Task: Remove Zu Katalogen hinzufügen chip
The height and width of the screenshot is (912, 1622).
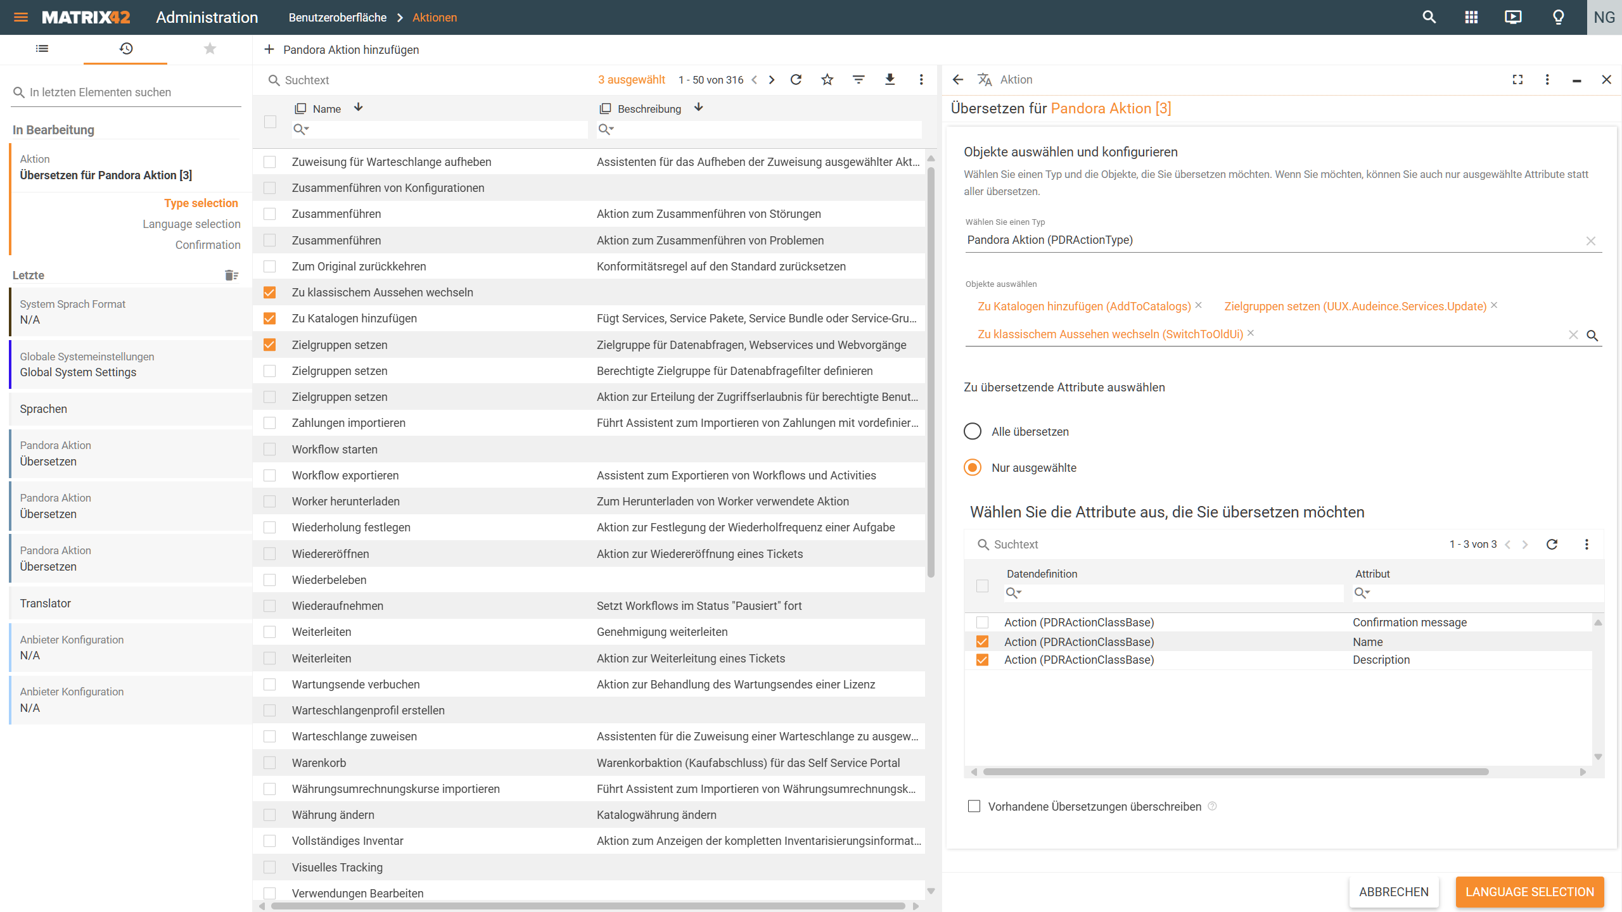Action: [x=1198, y=305]
